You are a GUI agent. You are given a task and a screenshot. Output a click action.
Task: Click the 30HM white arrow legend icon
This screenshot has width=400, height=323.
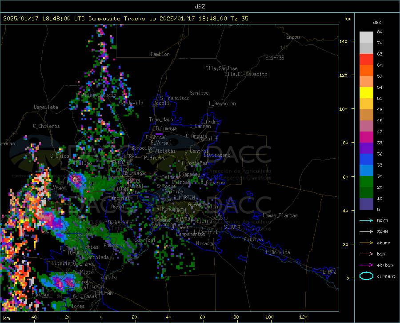366,231
